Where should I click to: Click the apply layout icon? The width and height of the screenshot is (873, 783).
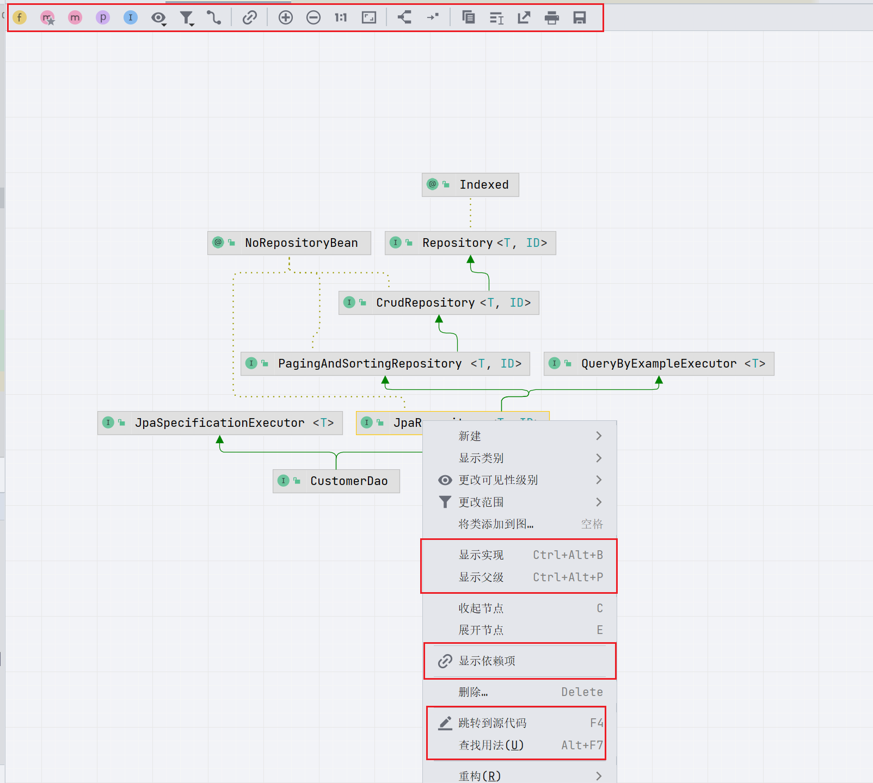point(404,18)
